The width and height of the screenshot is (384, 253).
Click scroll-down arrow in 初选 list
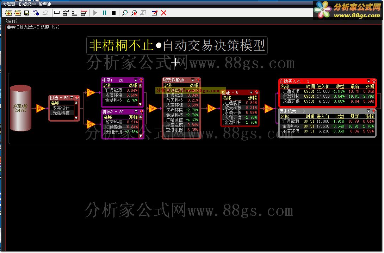[x=76, y=118]
